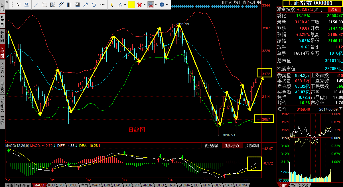Screen dimensions: 343x187
Task: Select the ellipse drawing tool
Action: 94,5
